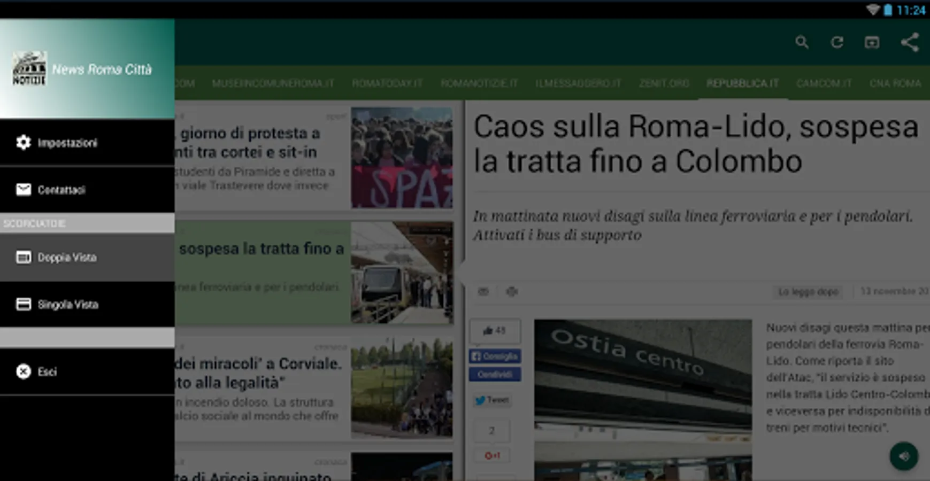Open Impostazioni settings from the drawer
Screen dimensions: 930x481
pos(87,143)
